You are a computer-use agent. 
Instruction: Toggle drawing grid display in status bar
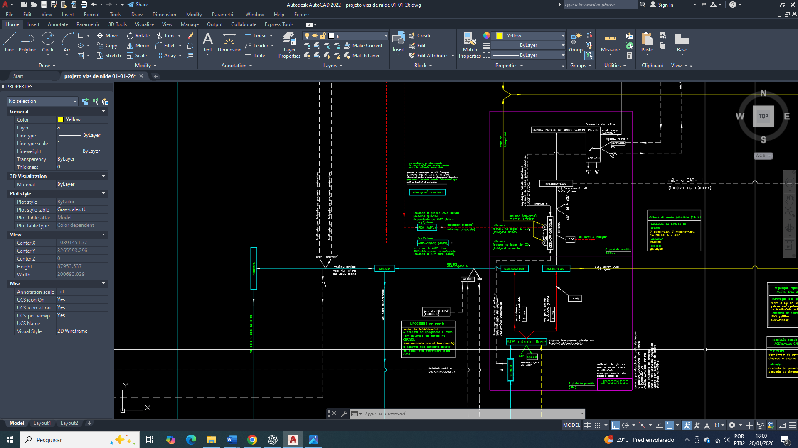pyautogui.click(x=587, y=425)
